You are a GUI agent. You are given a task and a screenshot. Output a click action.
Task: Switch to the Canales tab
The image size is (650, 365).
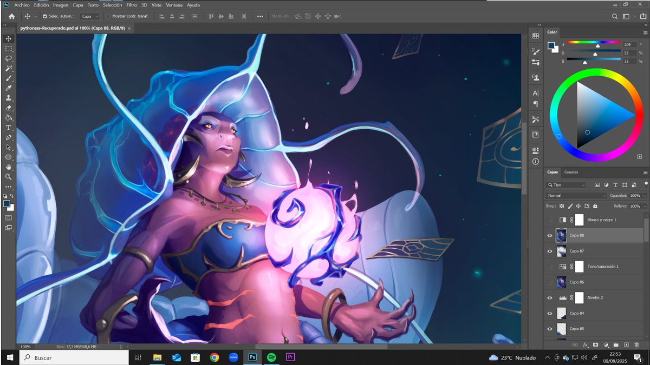click(571, 172)
